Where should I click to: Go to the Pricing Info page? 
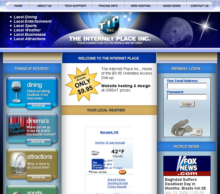pyautogui.click(x=108, y=6)
